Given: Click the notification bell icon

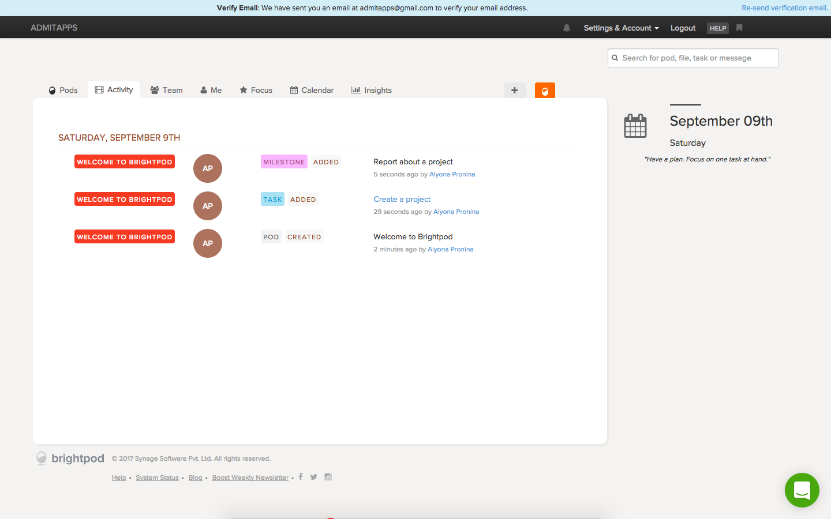Looking at the screenshot, I should point(567,28).
